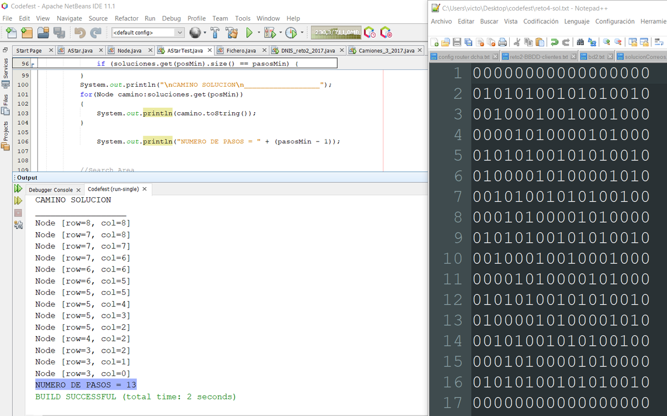Viewport: 667px width, 416px height.
Task: Click the Notepad++ Find binoculars icon
Action: 580,42
